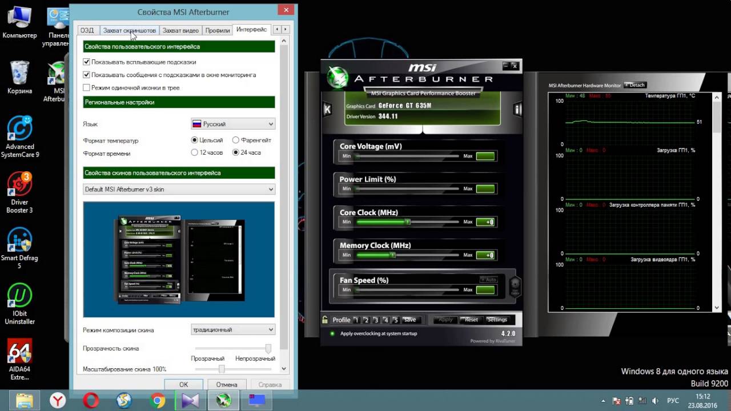This screenshot has width=731, height=411.
Task: Detach the Hardware Monitor panel
Action: 635,85
